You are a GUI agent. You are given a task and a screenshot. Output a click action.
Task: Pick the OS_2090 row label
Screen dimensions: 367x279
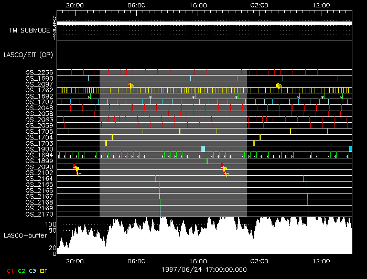tap(39, 167)
